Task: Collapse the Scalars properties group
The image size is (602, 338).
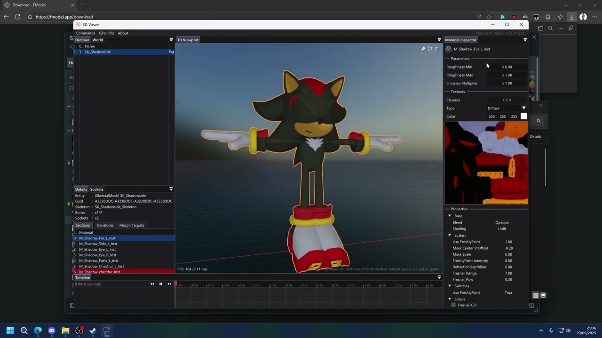Action: point(450,235)
